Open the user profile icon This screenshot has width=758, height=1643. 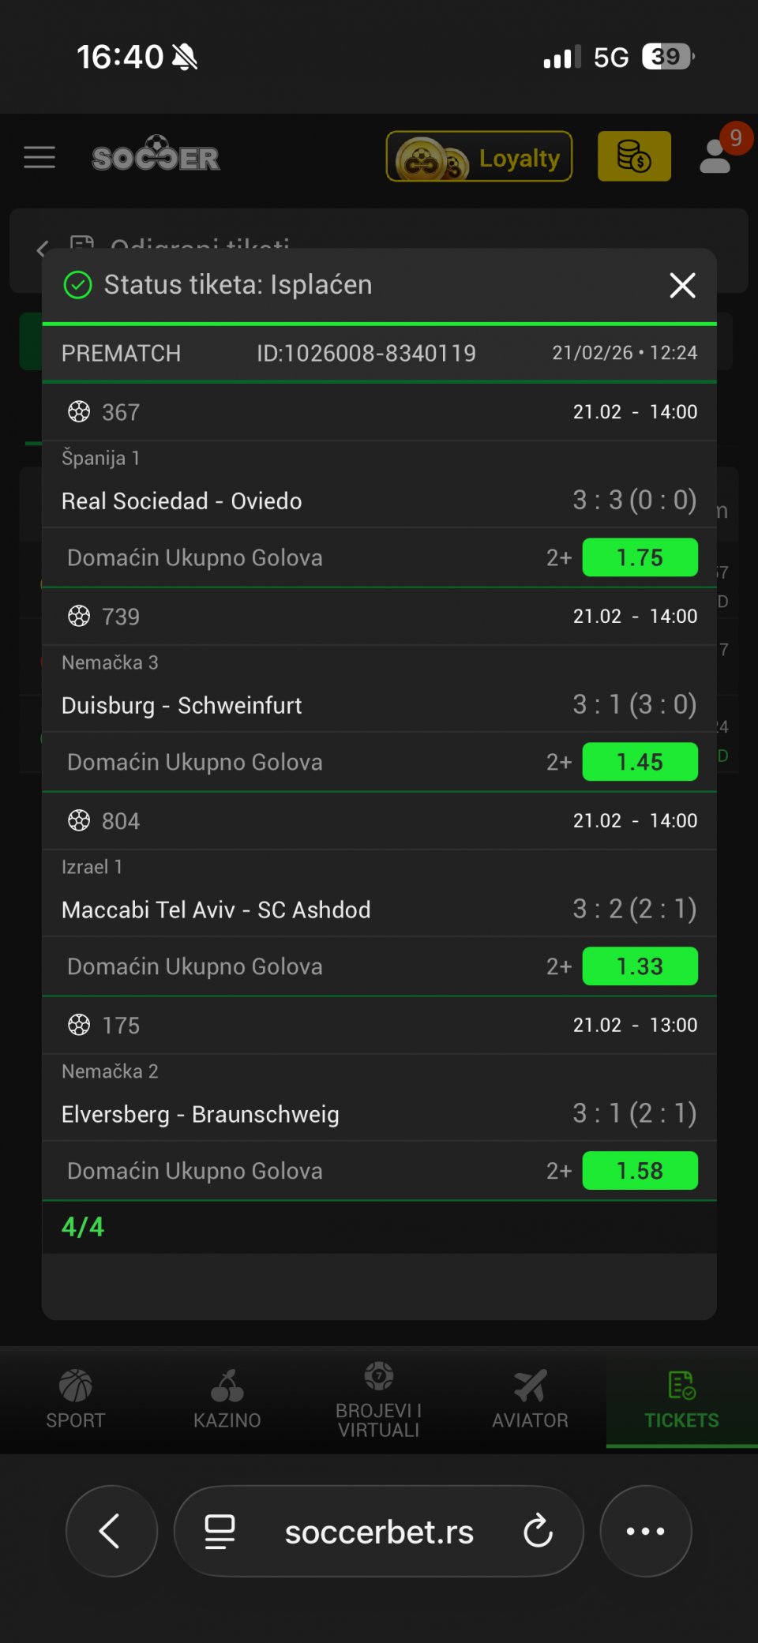click(717, 156)
